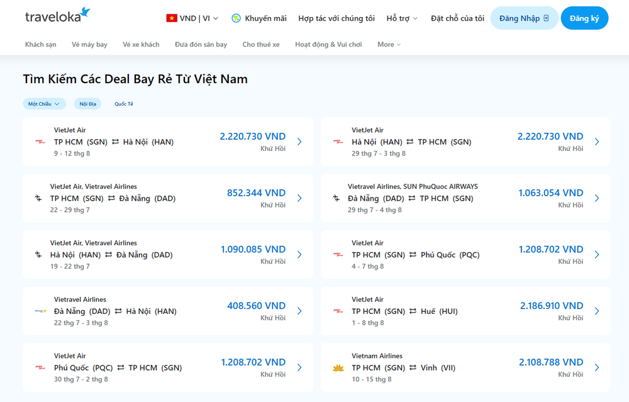Click the 1.063.054 VND price
The image size is (629, 402).
coord(551,193)
